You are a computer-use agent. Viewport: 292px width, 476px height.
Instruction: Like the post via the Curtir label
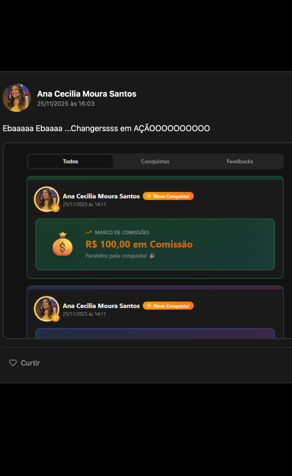coord(30,363)
